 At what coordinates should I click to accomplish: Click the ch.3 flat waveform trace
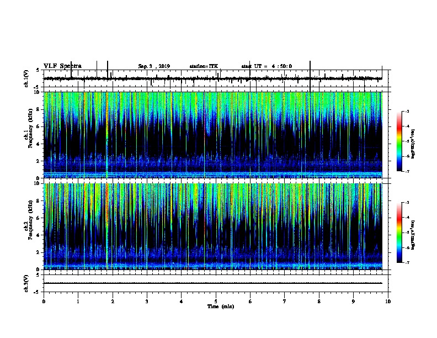point(213,283)
